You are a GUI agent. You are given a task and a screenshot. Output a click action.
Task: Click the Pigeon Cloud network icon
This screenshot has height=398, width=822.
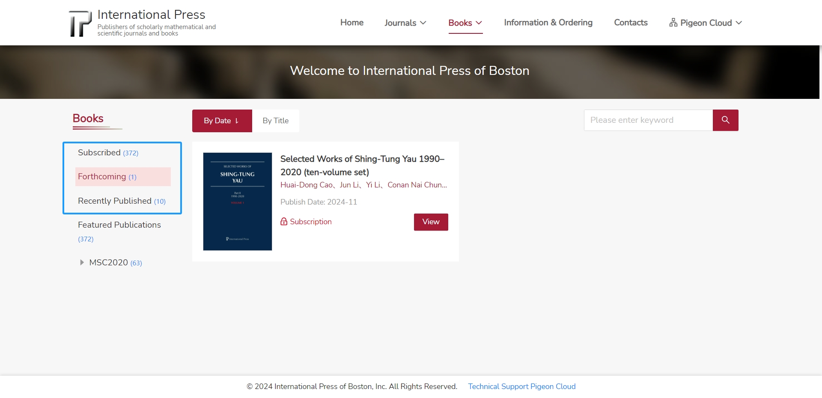point(673,23)
